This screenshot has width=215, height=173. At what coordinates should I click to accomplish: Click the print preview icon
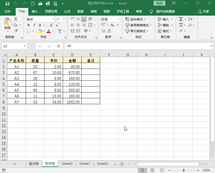pyautogui.click(x=55, y=3)
